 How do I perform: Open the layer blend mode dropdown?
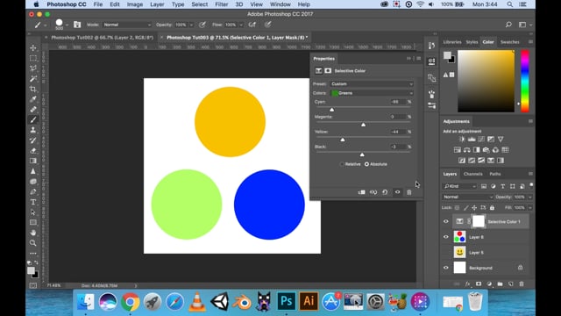(x=467, y=197)
